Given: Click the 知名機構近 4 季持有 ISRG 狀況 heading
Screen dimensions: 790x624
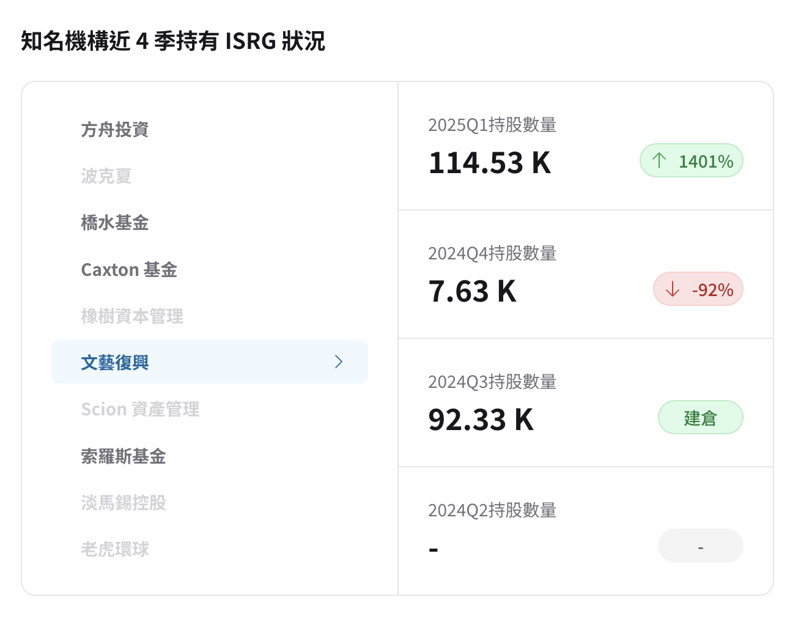Looking at the screenshot, I should (173, 42).
